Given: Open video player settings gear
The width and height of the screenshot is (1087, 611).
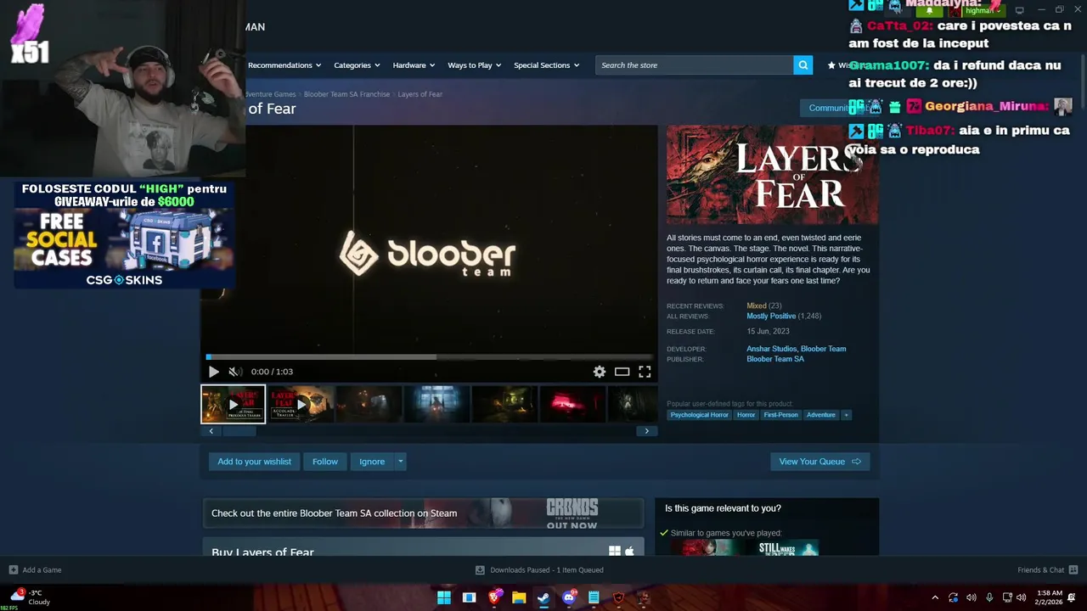Looking at the screenshot, I should pos(600,372).
